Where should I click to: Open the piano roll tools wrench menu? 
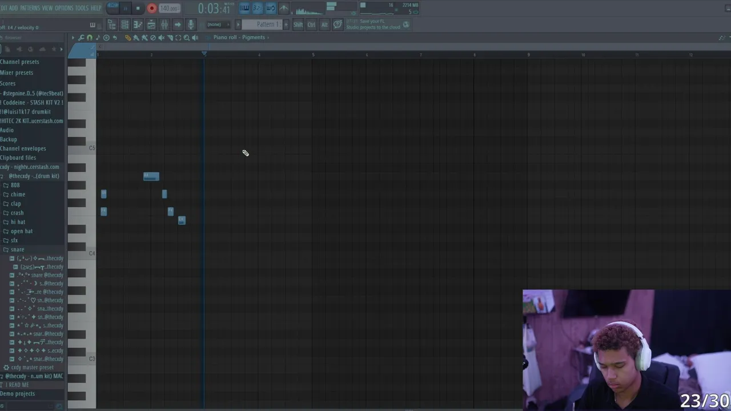81,38
